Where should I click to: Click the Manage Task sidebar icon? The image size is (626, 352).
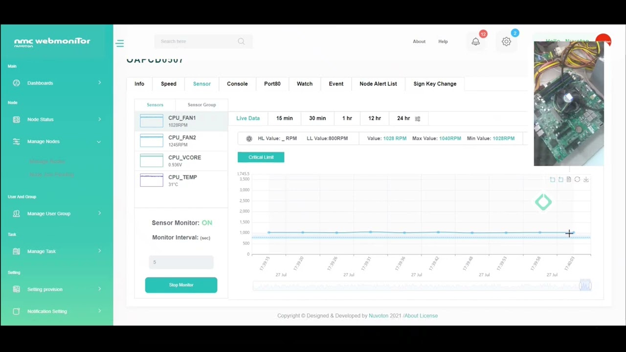(17, 251)
